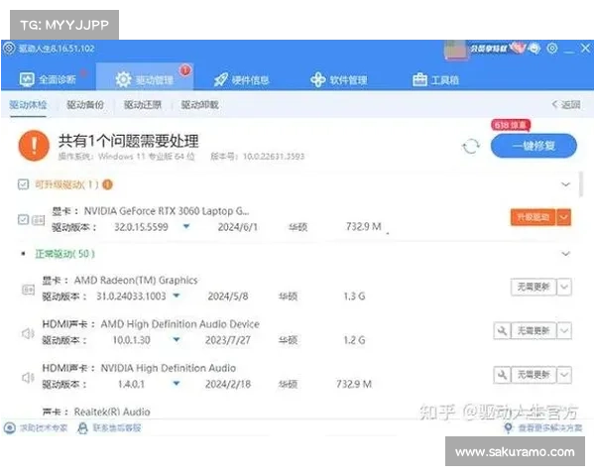Click 无需更新 for NVIDIA High Definition Audio
Image resolution: width=595 pixels, height=476 pixels.
tap(534, 375)
